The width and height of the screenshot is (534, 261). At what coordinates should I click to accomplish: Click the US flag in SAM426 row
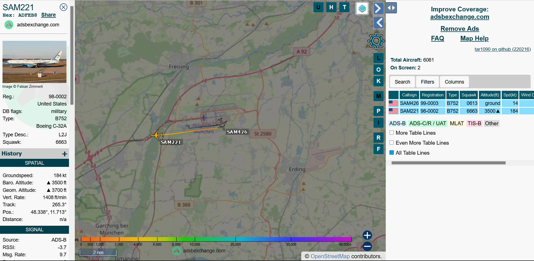pyautogui.click(x=394, y=103)
